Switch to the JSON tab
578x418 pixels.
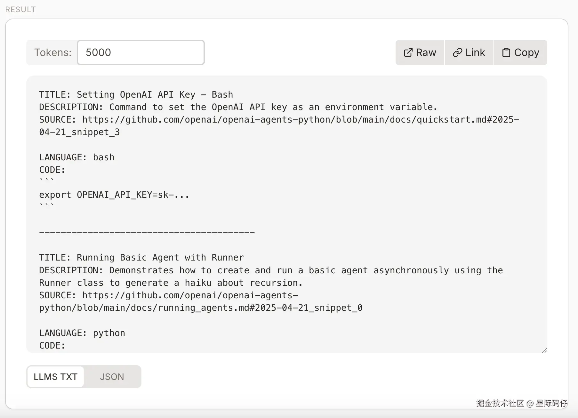(x=112, y=377)
